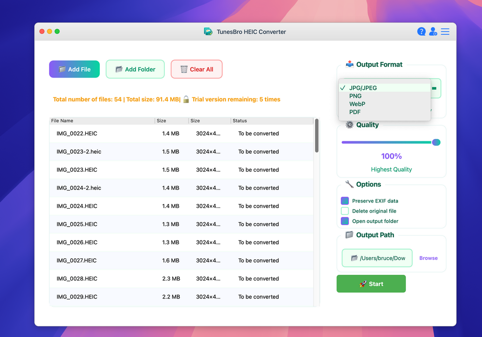Click the 1.6 MB size cell
Viewport: 482px width, 337px height.
click(171, 260)
